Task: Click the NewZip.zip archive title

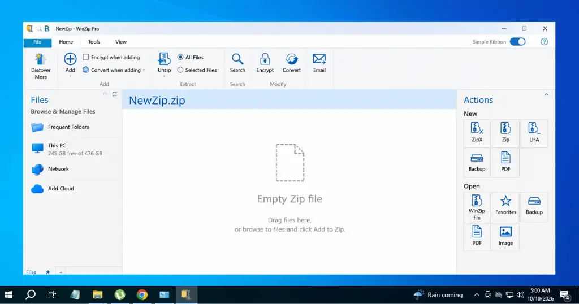Action: pos(157,101)
